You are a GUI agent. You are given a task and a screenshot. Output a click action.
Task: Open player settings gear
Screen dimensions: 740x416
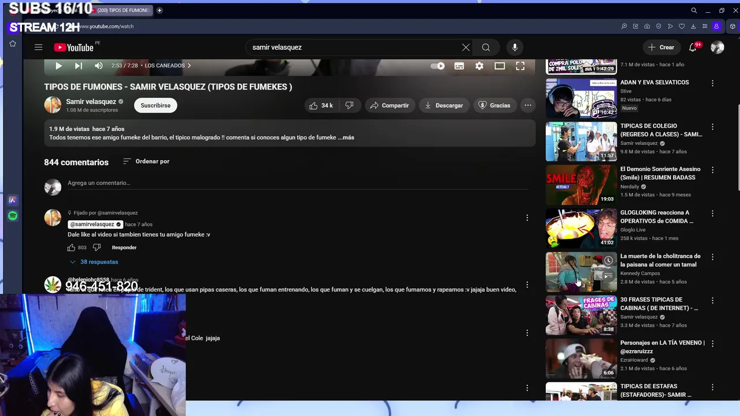479,66
